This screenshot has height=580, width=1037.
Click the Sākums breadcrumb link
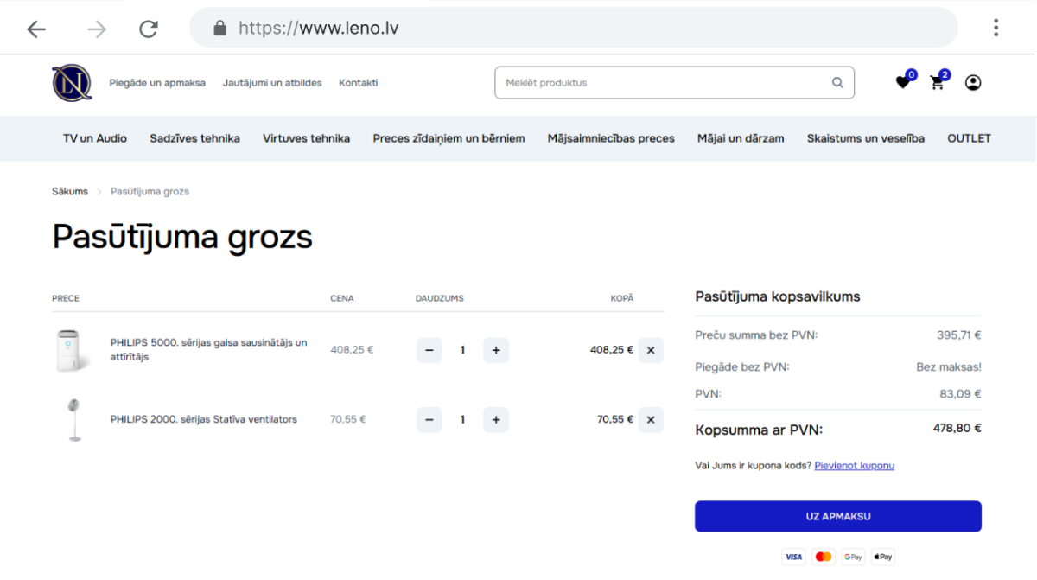click(x=70, y=191)
